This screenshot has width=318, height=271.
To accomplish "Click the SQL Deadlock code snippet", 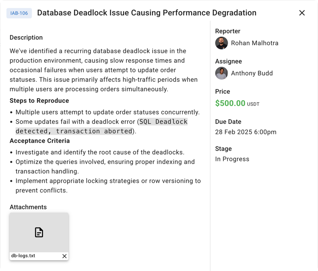I will click(163, 122).
